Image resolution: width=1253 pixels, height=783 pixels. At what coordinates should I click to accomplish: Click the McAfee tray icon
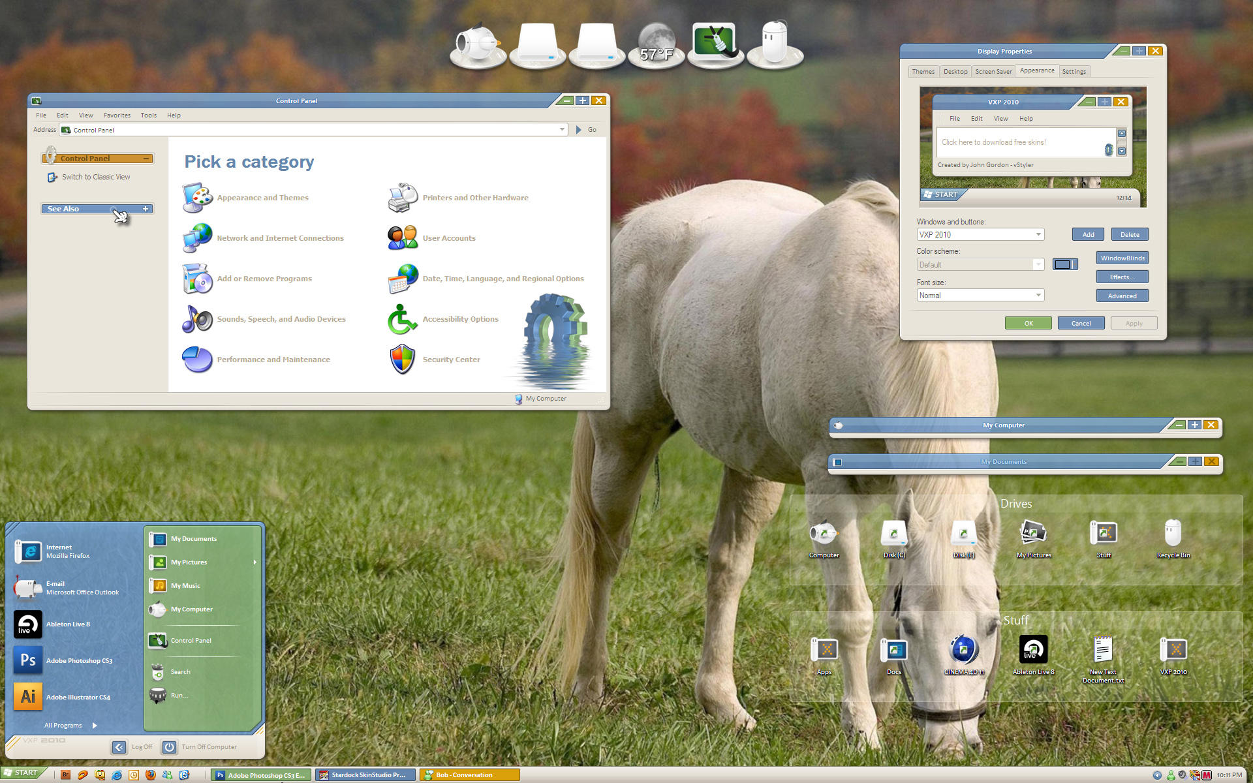coord(1207,775)
